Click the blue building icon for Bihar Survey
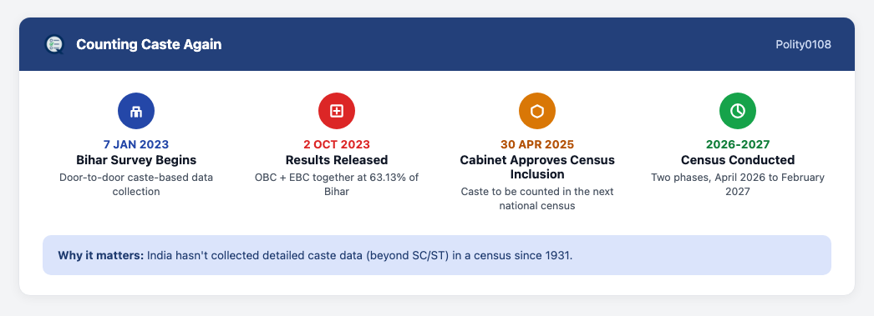This screenshot has height=316, width=874. pyautogui.click(x=136, y=111)
